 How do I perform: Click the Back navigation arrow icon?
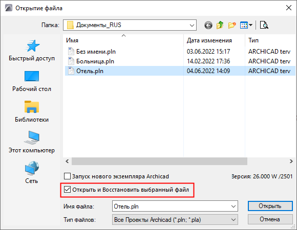(x=208, y=25)
